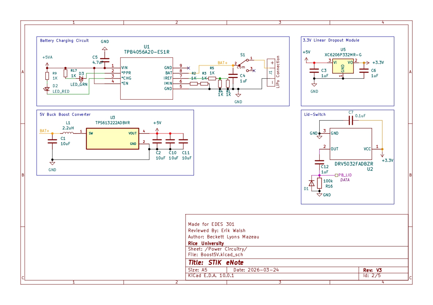Select the C5 4.7uF capacitor symbol
The image size is (433, 305).
coord(105,60)
